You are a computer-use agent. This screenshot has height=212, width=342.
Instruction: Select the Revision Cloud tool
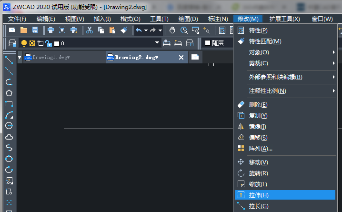coord(9,137)
